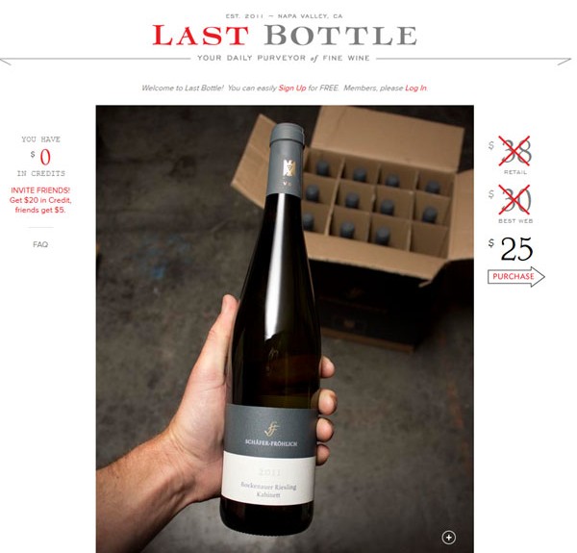This screenshot has width=577, height=553.
Task: Click the $25 sale price
Action: point(512,249)
